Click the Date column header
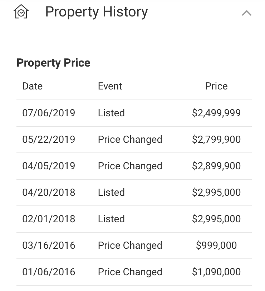 pos(32,86)
